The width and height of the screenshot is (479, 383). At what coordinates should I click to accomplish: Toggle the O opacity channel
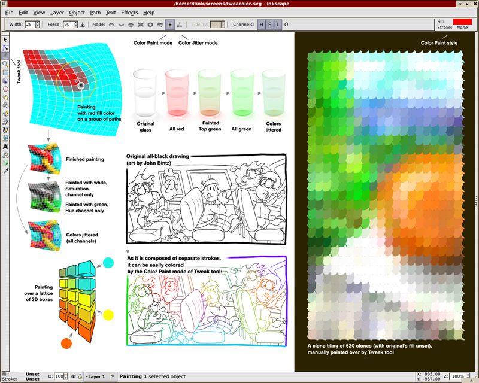(x=286, y=25)
